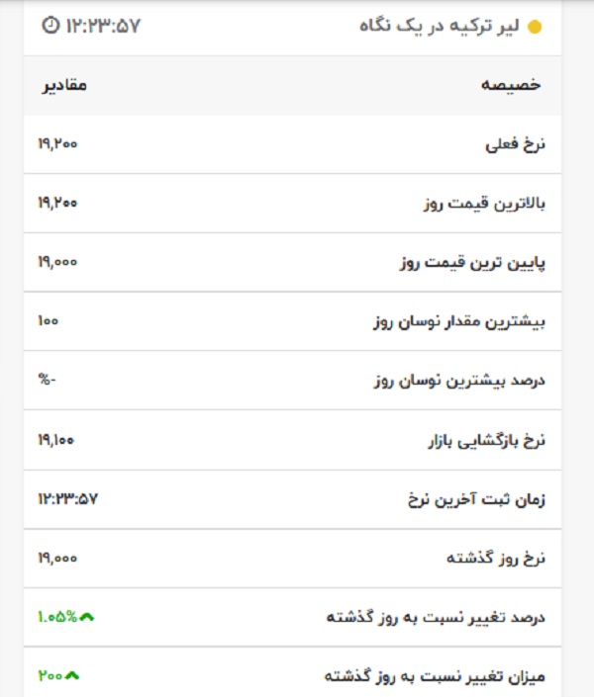Image resolution: width=594 pixels, height=697 pixels.
Task: Select the title لیر ترکیه در یک نگاه
Action: pos(439,27)
